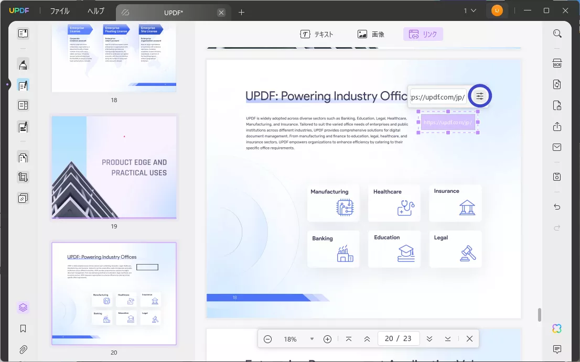This screenshot has width=580, height=362.
Task: Show the Layers panel icon
Action: 23,308
